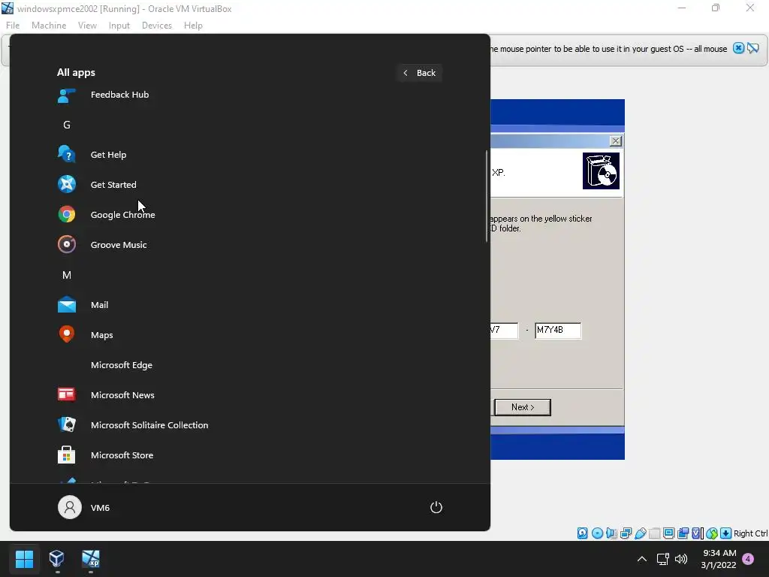Jump to the letter M apps index
Image resolution: width=769 pixels, height=577 pixels.
pos(67,275)
